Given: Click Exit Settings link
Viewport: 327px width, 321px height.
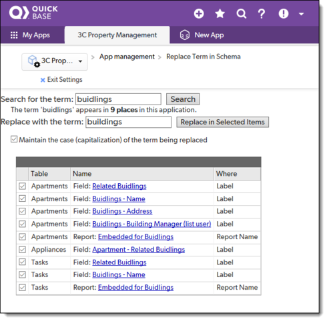Looking at the screenshot, I should click(65, 79).
